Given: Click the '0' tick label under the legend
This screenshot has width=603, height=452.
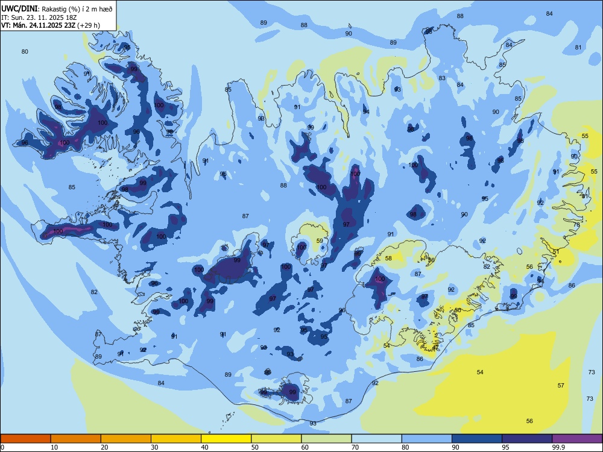Looking at the screenshot, I should tap(2, 447).
